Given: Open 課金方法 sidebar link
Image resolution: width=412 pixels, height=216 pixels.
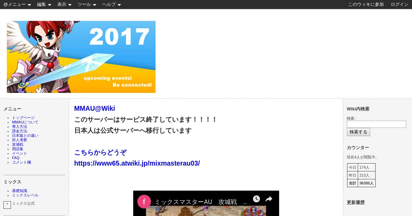Looking at the screenshot, I should pos(20,131).
